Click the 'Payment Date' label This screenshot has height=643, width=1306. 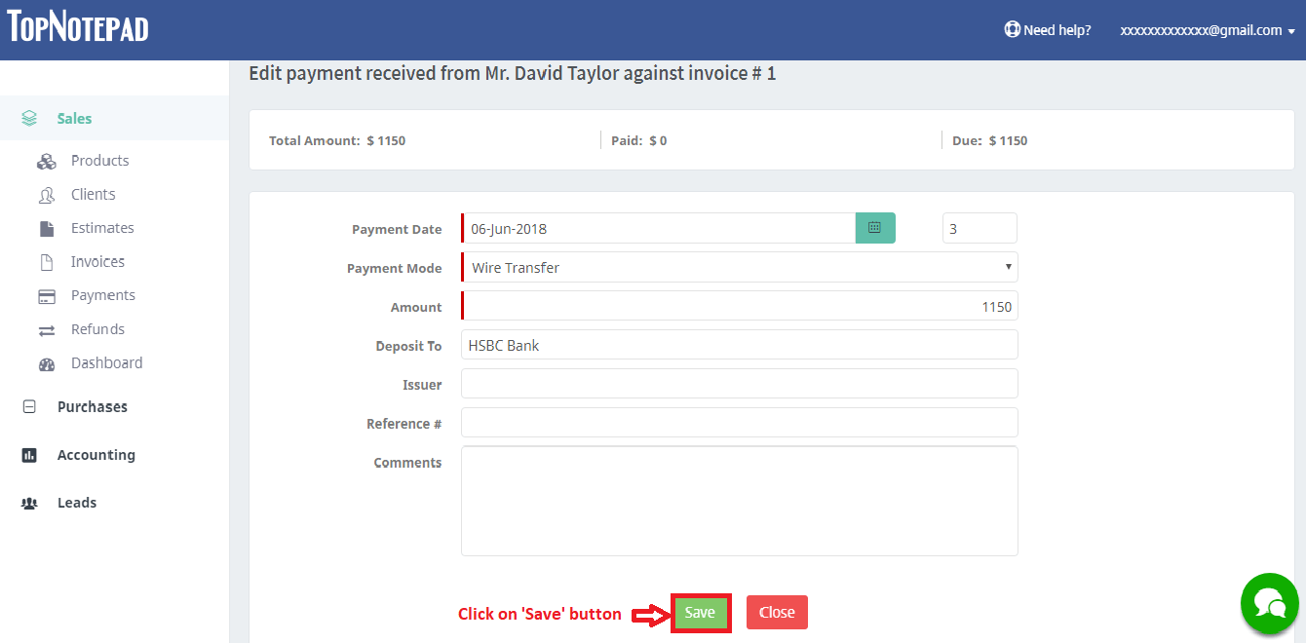[397, 229]
